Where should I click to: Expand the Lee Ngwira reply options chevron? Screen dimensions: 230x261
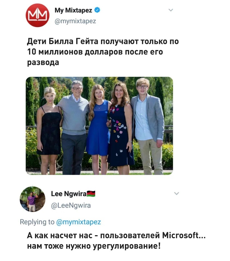(x=176, y=194)
